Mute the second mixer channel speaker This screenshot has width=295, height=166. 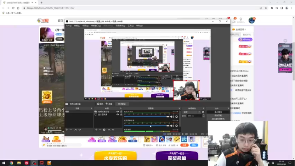(172, 125)
